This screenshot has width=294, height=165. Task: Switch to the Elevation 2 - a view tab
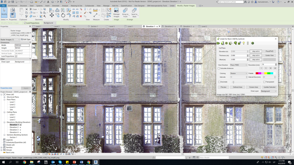[170, 26]
